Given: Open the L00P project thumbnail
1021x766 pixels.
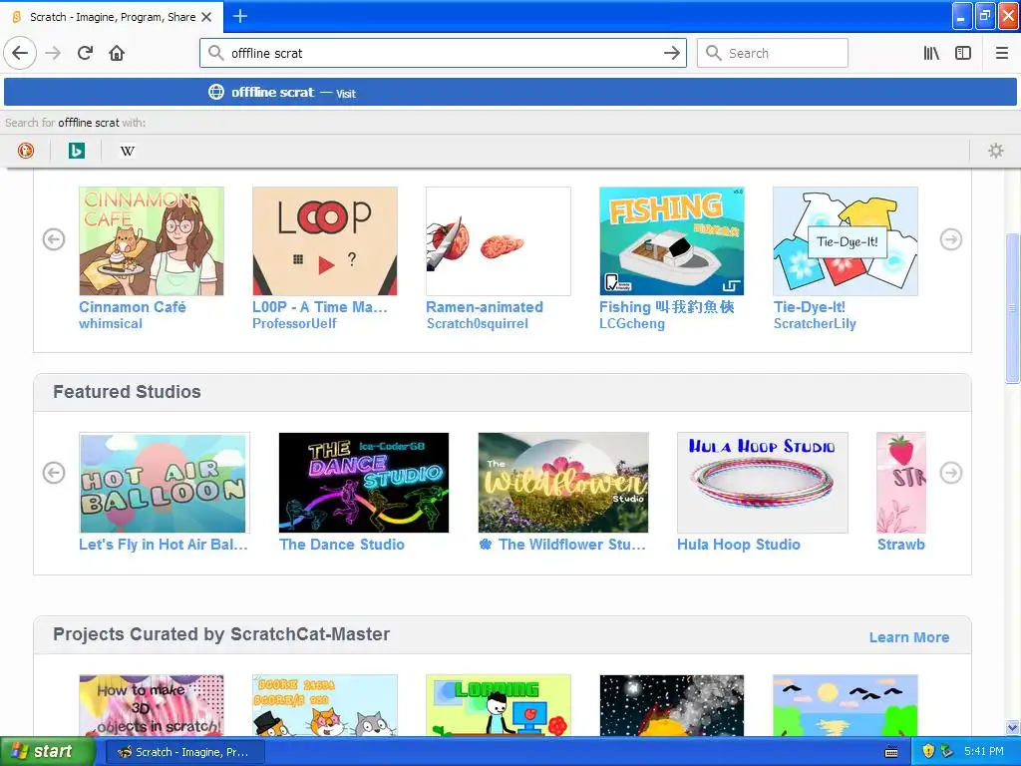Looking at the screenshot, I should pos(325,241).
